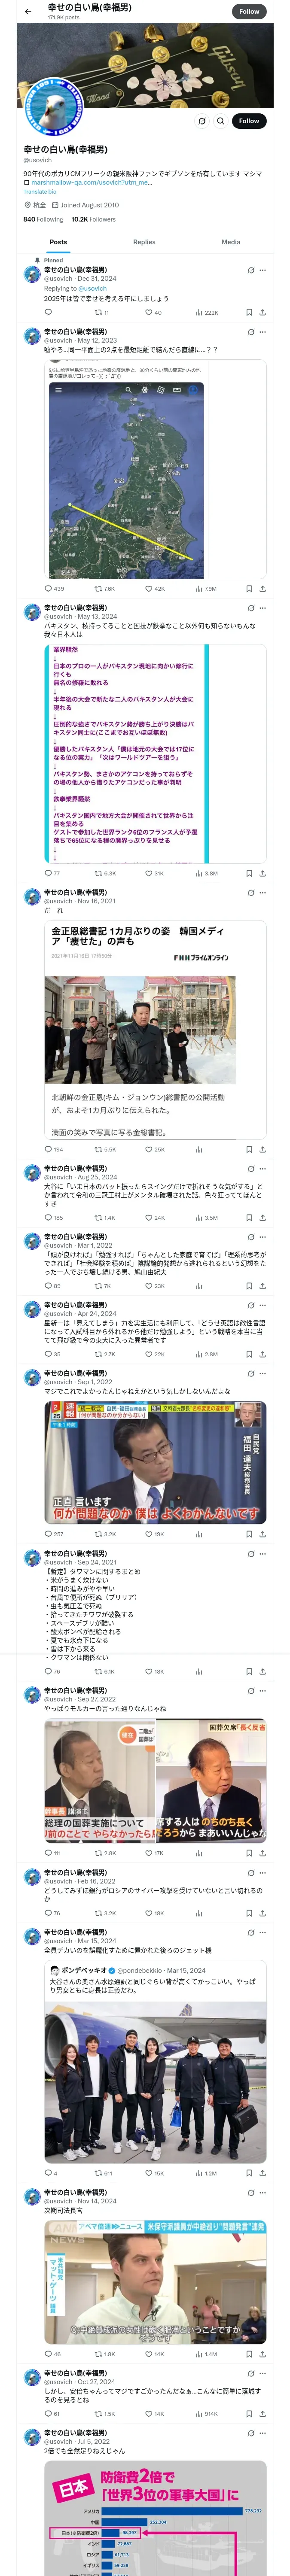Open Grok profile summary icon next to search
Screen dimensions: 290x2576
click(x=202, y=121)
